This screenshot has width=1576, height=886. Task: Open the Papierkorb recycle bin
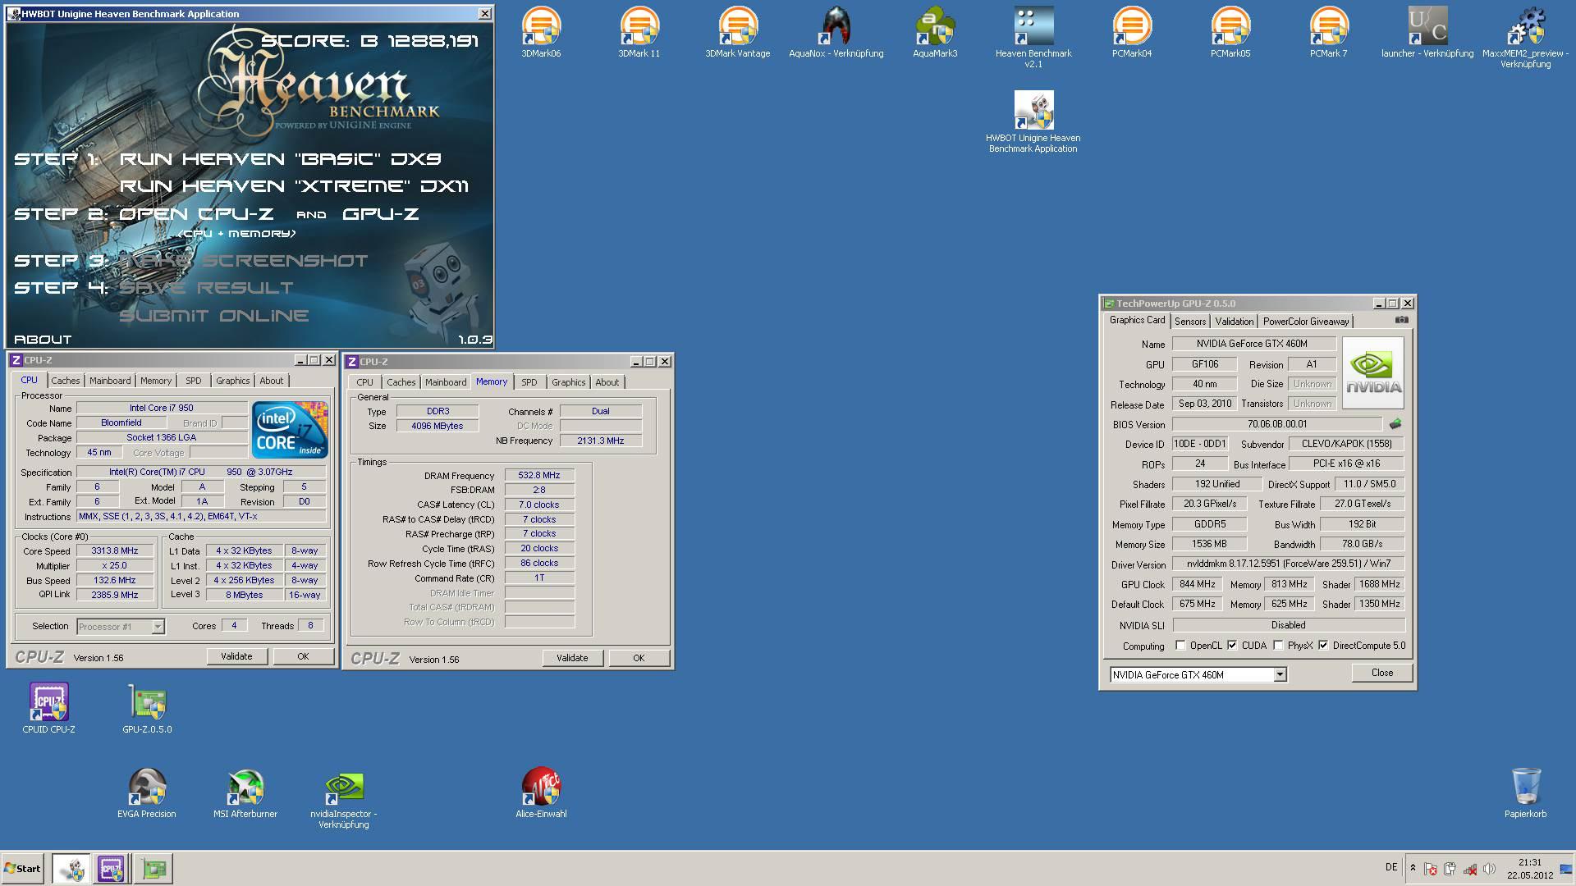click(x=1526, y=793)
